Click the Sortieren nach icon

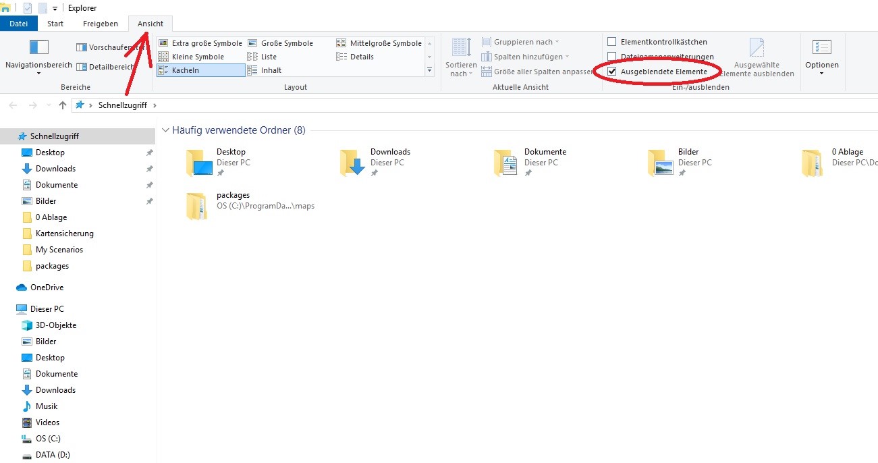coord(461,47)
